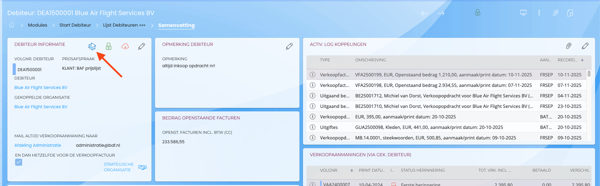The image size is (600, 186).
Task: Go to home via house breadcrumb icon
Action: (x=12, y=25)
